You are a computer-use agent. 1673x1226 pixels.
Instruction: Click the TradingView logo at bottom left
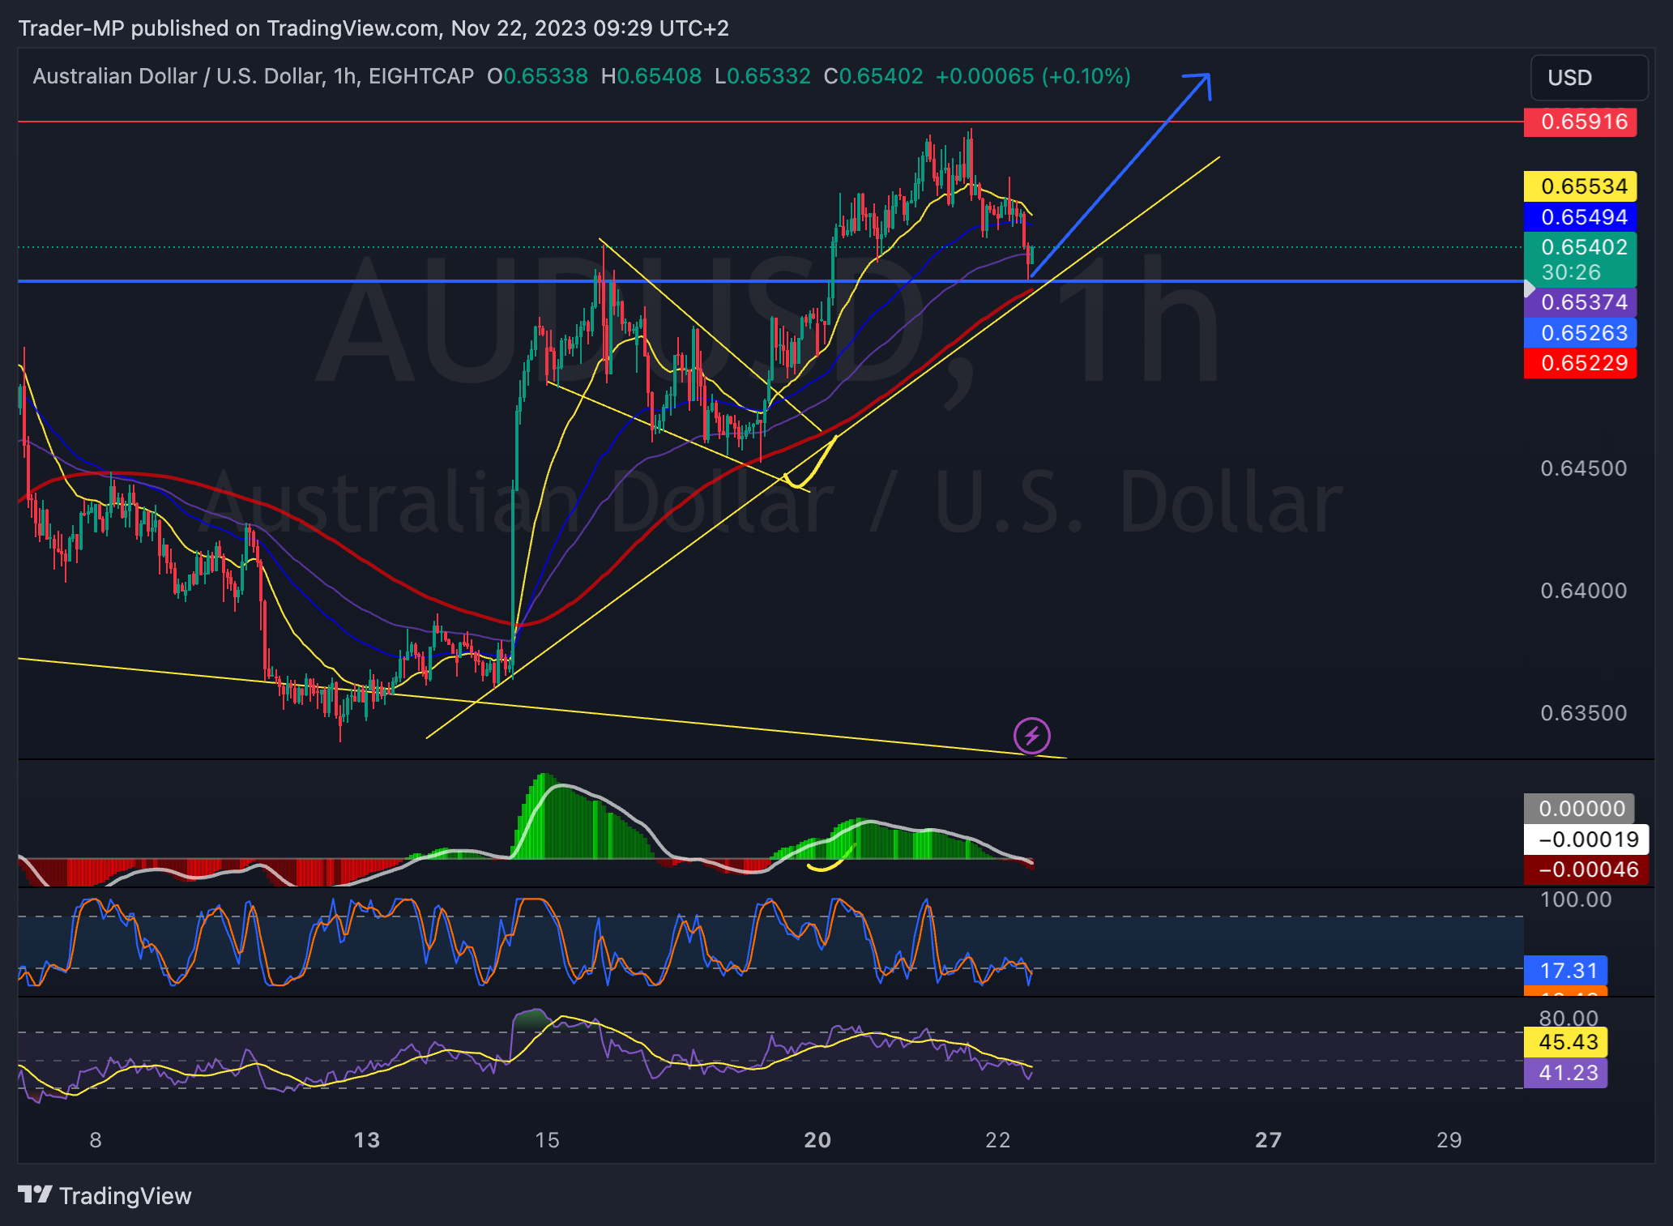tap(105, 1196)
